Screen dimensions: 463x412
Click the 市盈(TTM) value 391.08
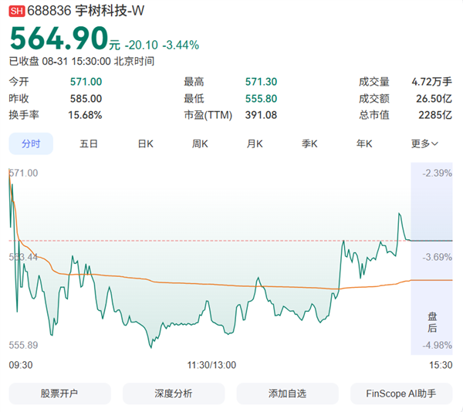[x=261, y=115]
